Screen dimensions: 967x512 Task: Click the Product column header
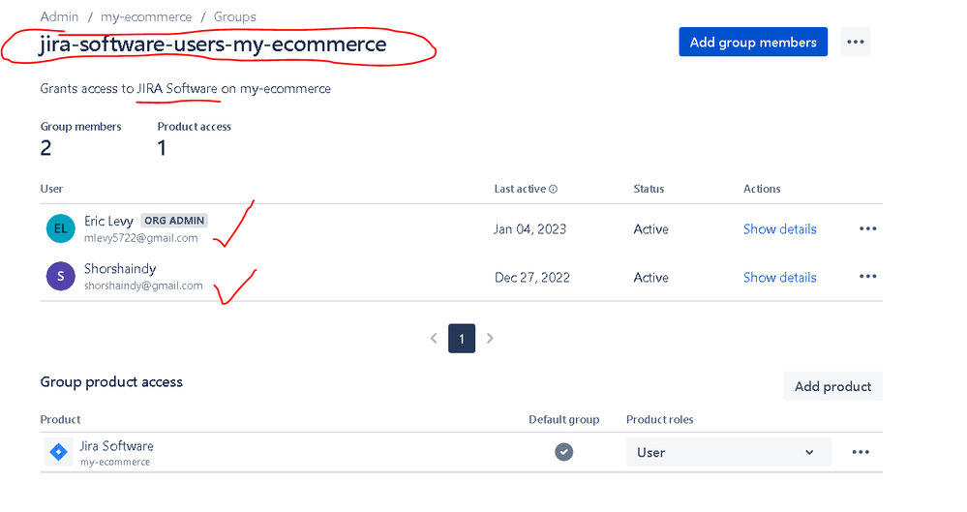coord(60,419)
